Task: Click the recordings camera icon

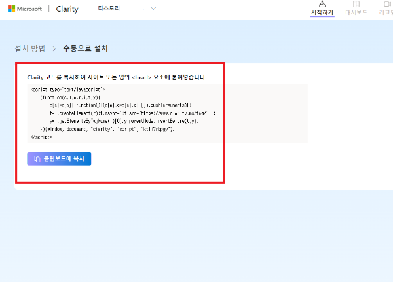Action: 388,4
